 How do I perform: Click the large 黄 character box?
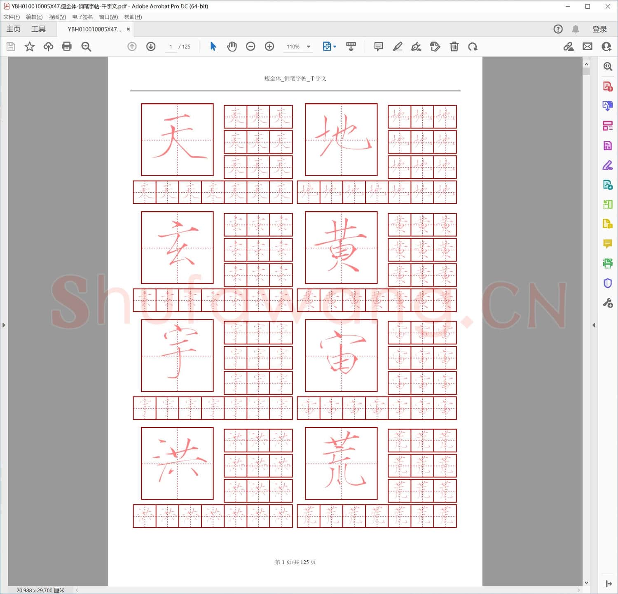[341, 248]
